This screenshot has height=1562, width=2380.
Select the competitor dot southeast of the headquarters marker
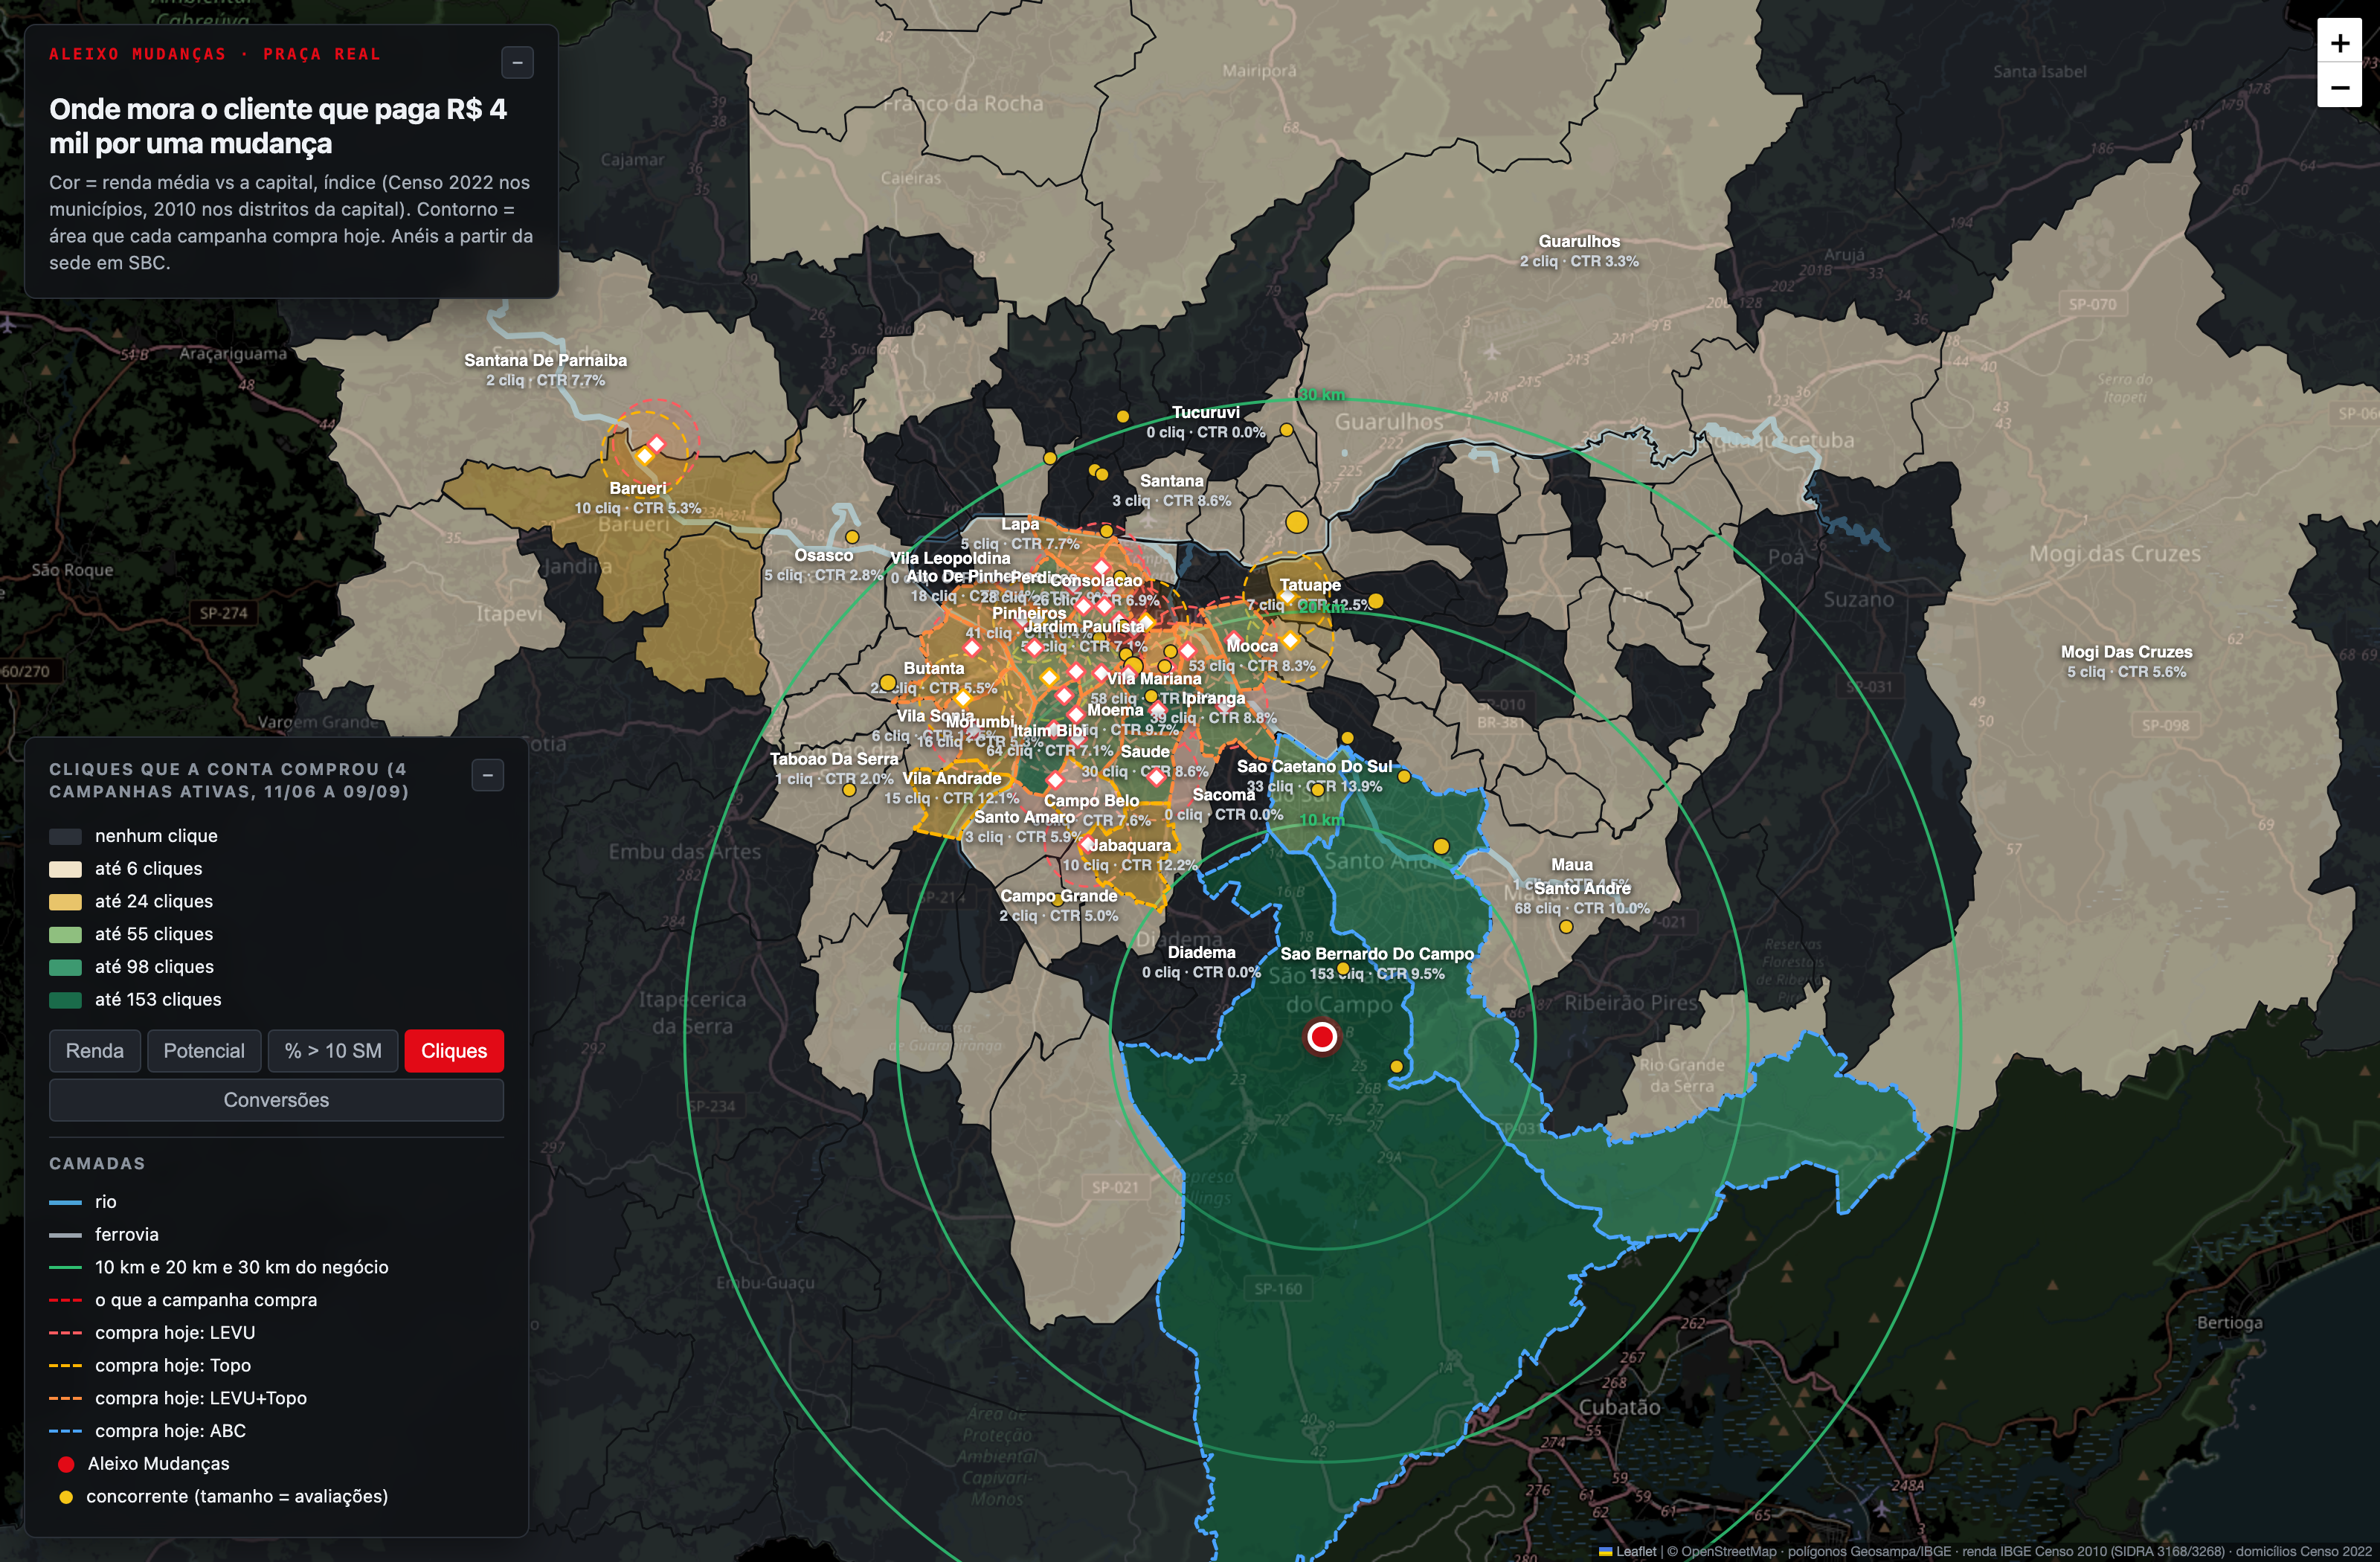(x=1396, y=1066)
